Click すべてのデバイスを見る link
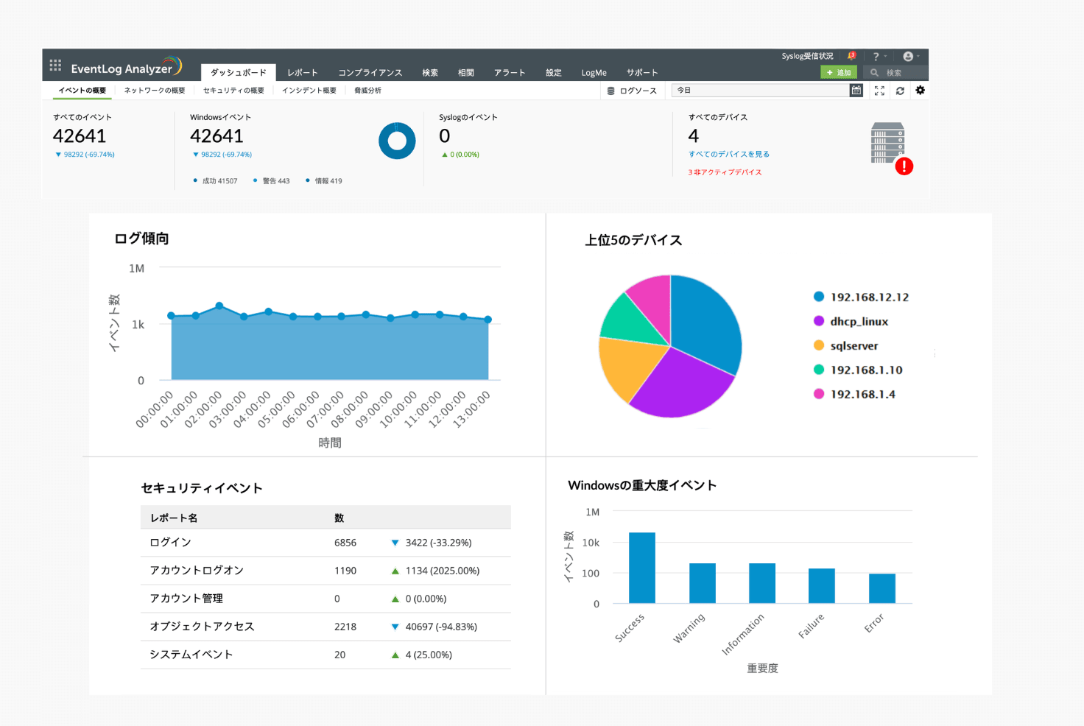1084x726 pixels. [x=728, y=154]
